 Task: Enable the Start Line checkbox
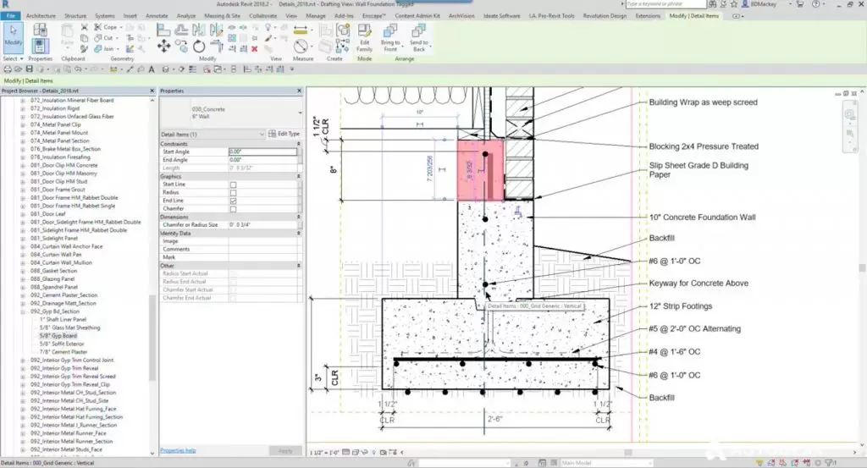pos(234,184)
